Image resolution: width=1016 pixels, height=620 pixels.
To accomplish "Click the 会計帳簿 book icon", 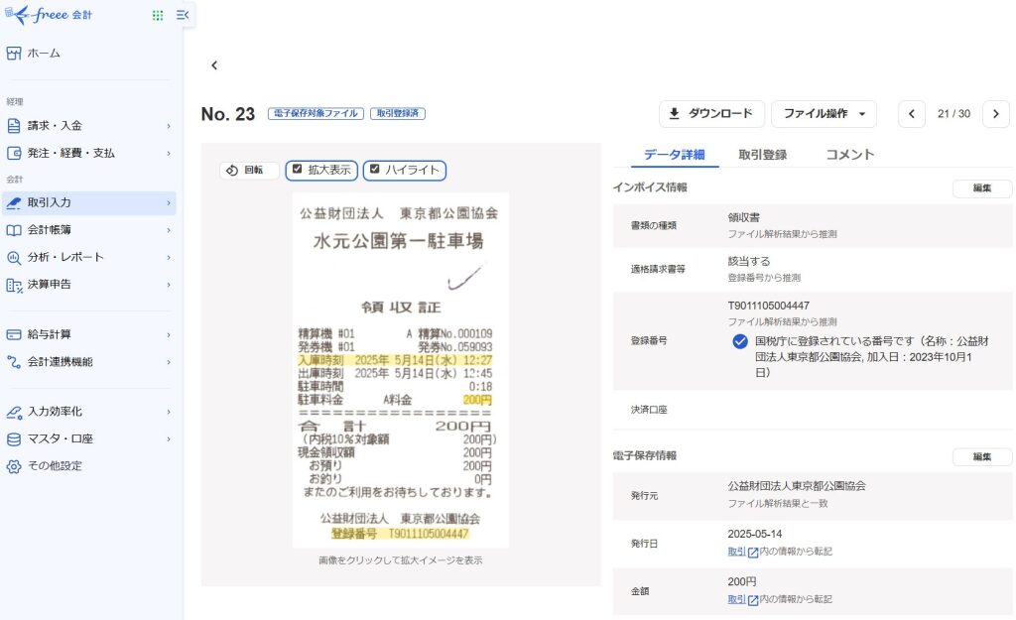I will (x=14, y=230).
